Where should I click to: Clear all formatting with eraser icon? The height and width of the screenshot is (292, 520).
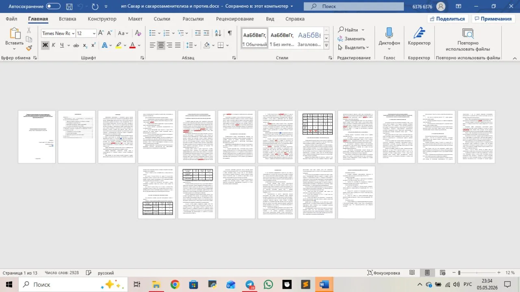pos(138,33)
